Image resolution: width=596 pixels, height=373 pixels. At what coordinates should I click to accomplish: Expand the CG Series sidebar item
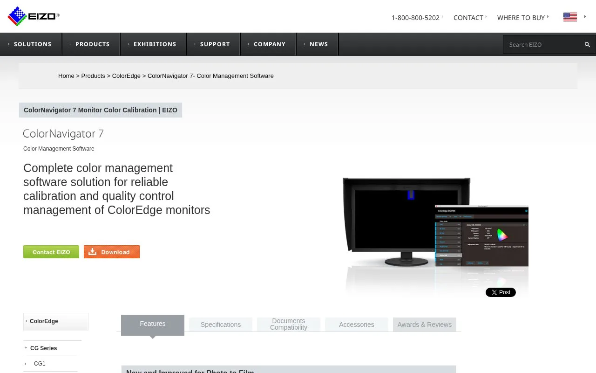point(52,348)
